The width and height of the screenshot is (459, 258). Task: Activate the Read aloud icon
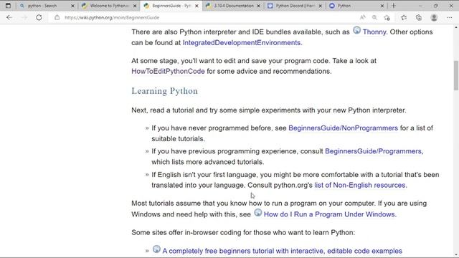[x=363, y=17]
